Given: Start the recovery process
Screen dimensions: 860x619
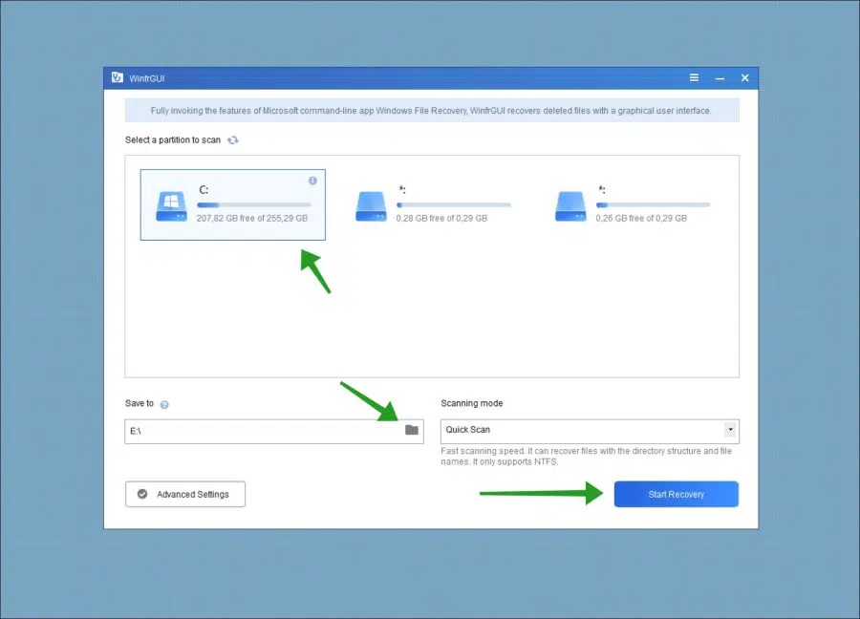Looking at the screenshot, I should [x=676, y=494].
